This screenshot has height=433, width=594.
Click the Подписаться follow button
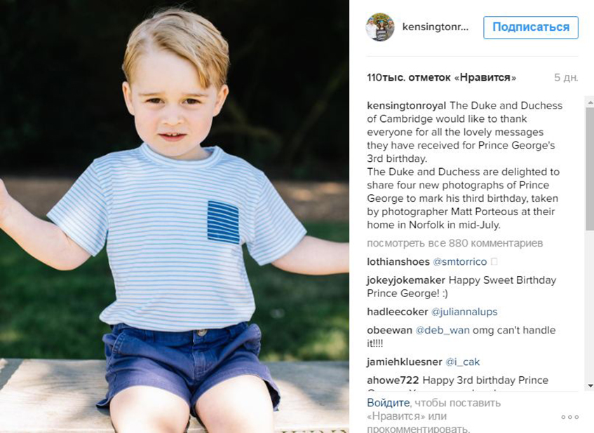click(531, 27)
